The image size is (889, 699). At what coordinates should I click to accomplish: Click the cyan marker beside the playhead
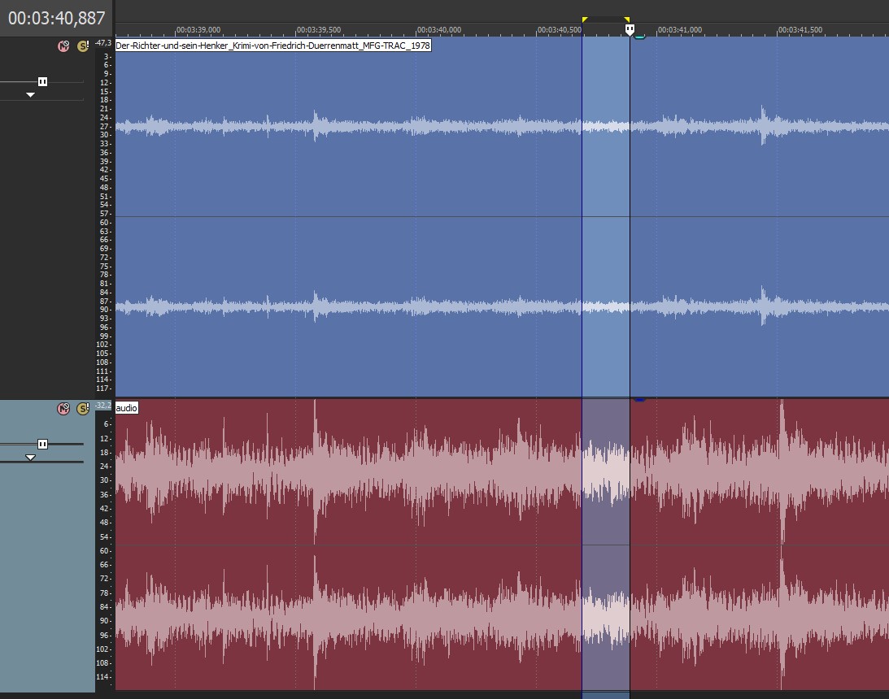pyautogui.click(x=639, y=37)
